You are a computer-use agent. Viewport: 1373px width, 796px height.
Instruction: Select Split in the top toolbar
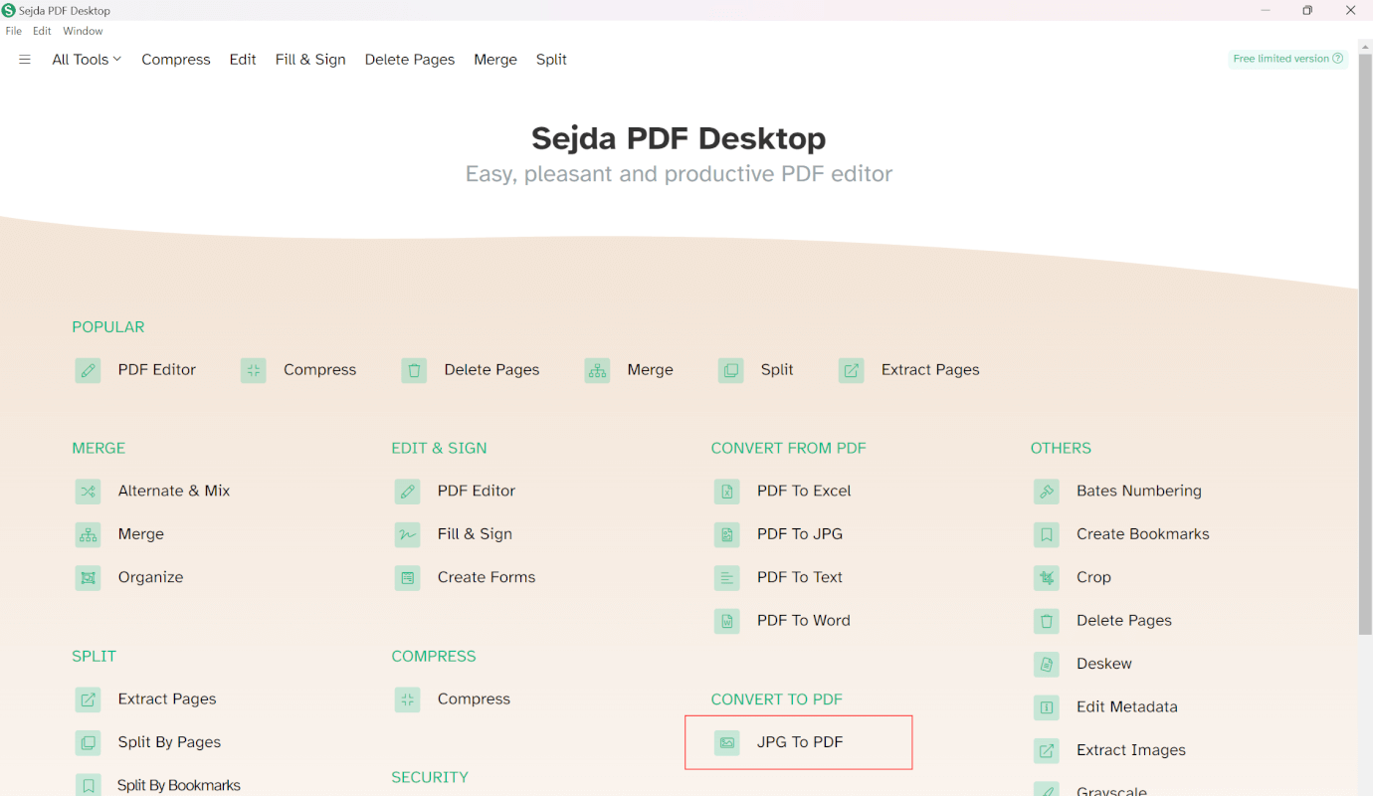[x=551, y=60]
